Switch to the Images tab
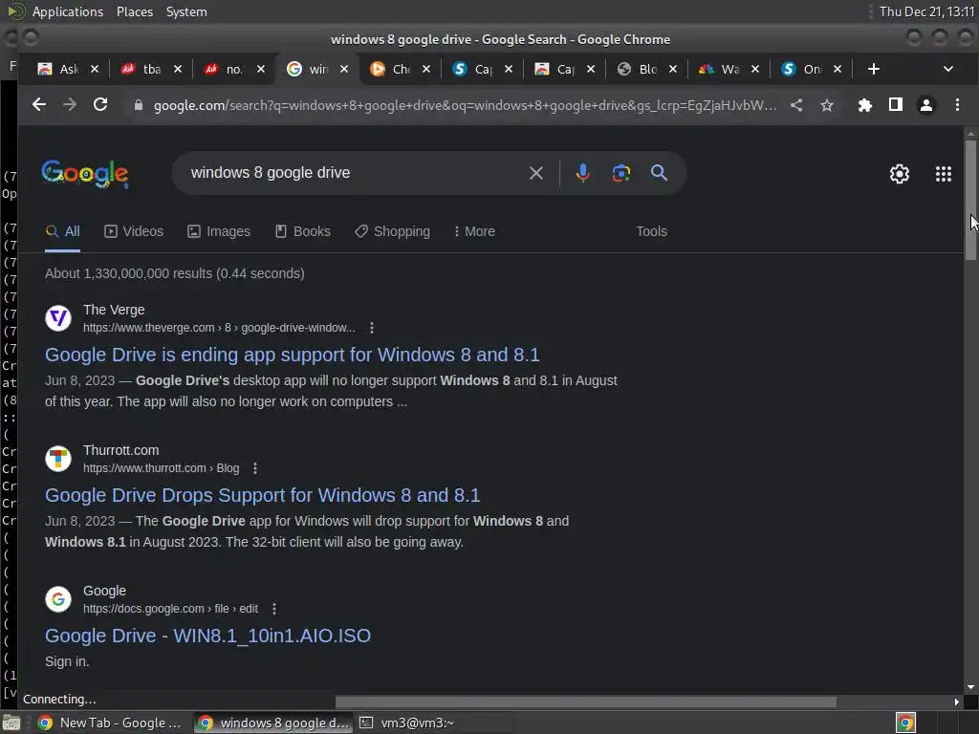This screenshot has width=979, height=734. 219,231
